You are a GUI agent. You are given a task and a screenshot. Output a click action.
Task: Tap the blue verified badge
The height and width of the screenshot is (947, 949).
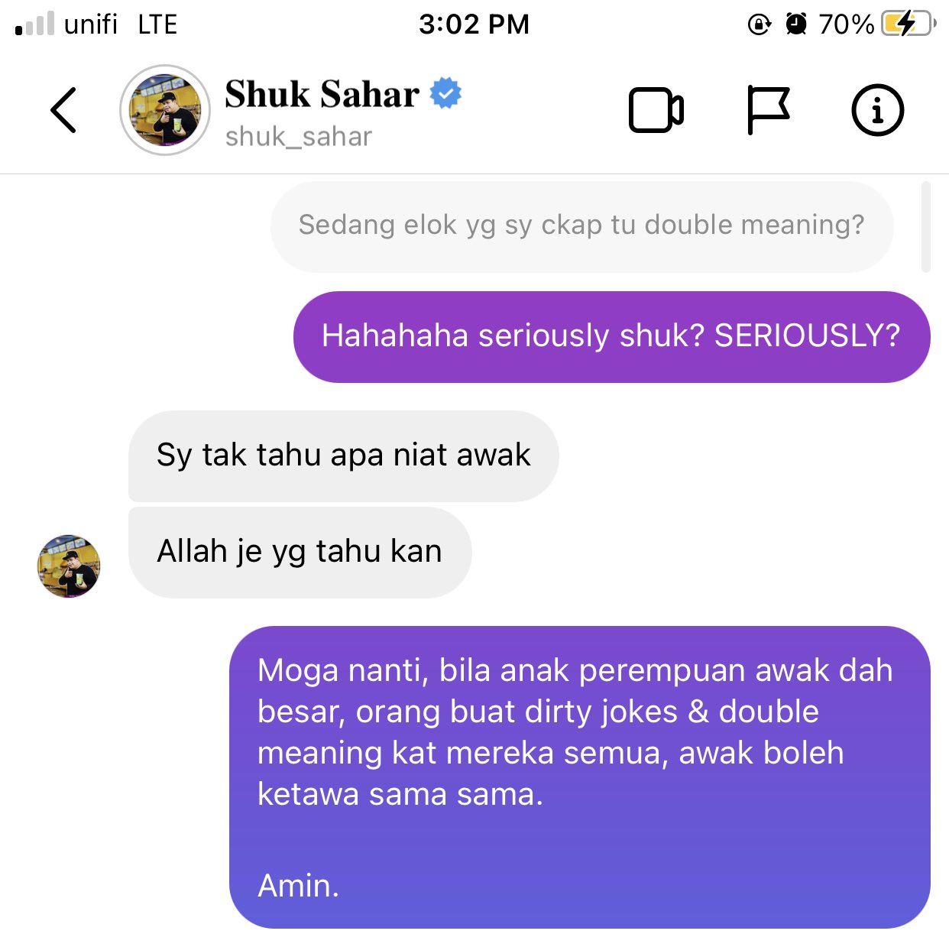[x=445, y=93]
